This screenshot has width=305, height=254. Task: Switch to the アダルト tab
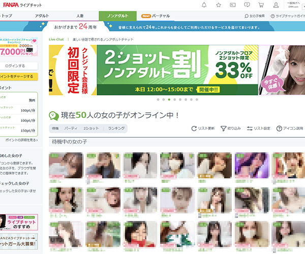[x=42, y=16]
